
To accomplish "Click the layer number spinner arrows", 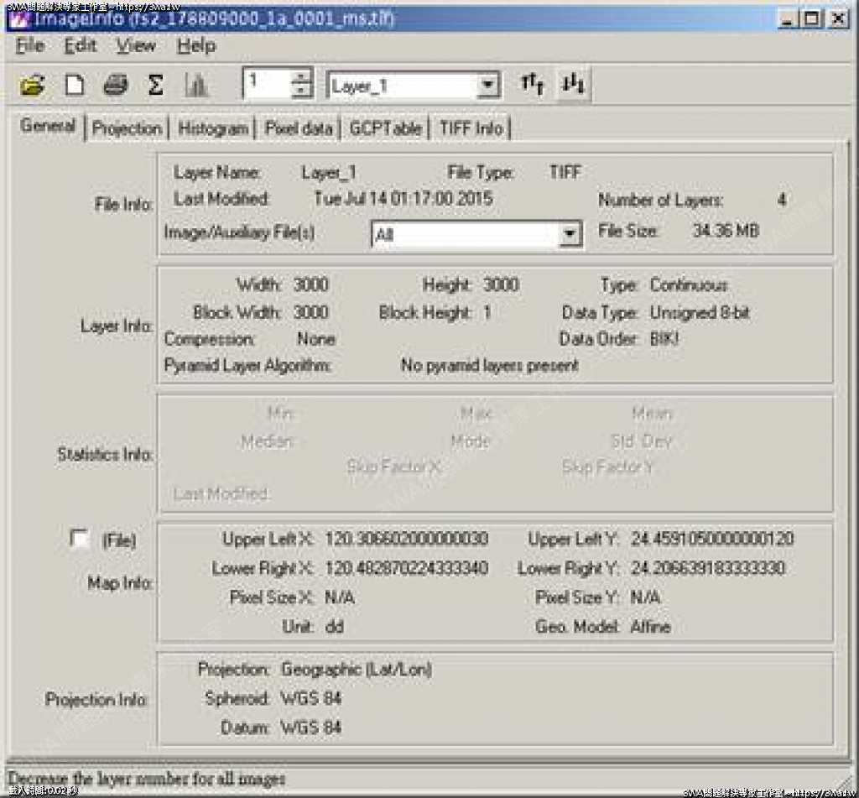I will (x=301, y=85).
